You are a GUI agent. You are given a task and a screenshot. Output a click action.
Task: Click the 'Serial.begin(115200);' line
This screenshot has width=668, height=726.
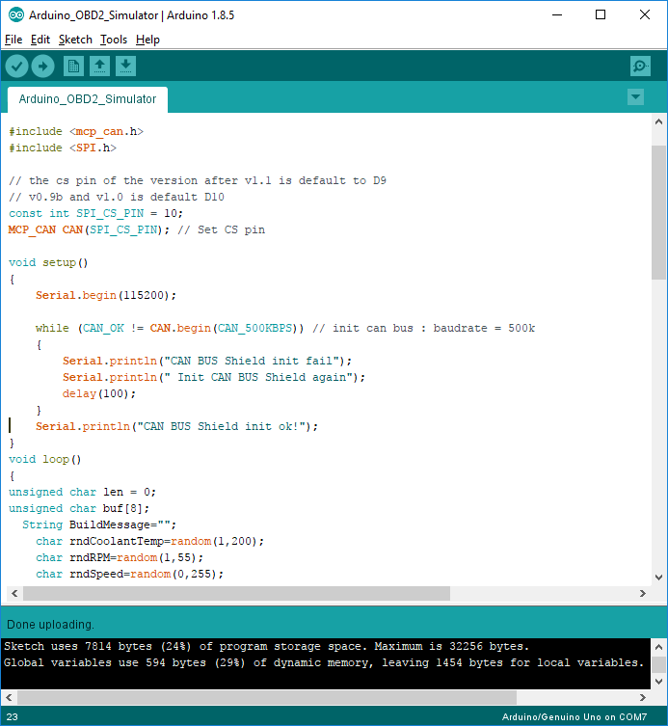[106, 295]
